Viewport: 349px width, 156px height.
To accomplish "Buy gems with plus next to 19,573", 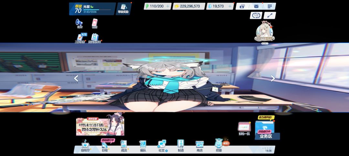I will (x=230, y=6).
